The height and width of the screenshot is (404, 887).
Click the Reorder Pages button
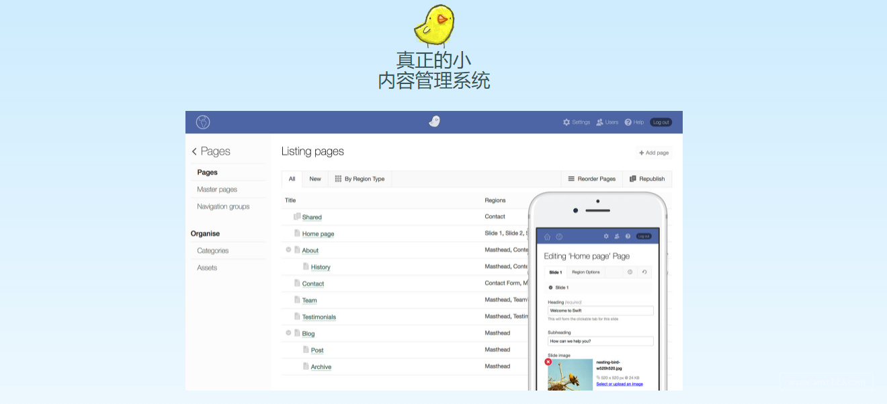pos(592,179)
